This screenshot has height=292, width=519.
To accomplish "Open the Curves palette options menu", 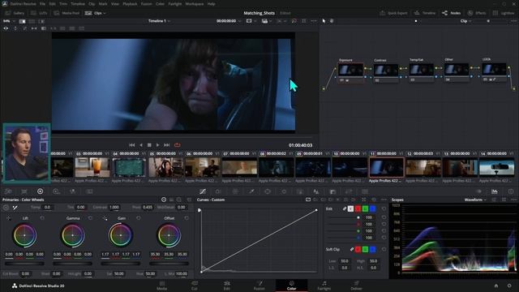I will coord(384,200).
